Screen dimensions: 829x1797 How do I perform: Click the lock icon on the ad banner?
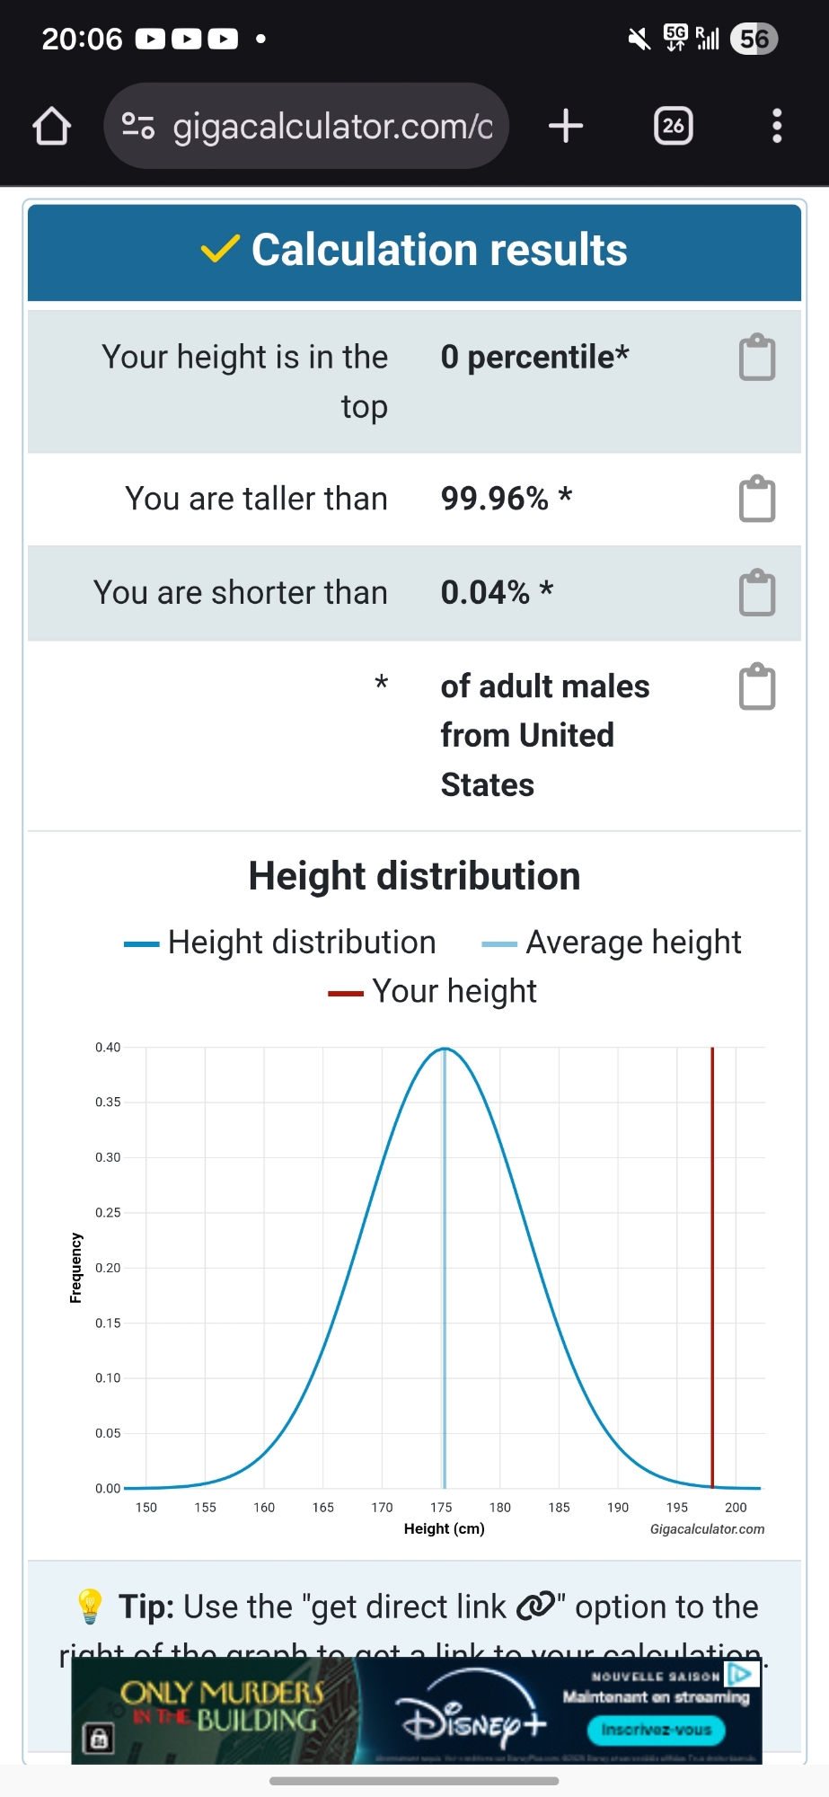[x=99, y=1739]
